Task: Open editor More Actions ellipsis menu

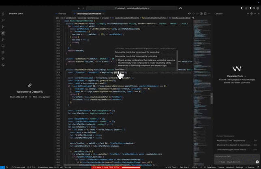Action: pos(209,14)
